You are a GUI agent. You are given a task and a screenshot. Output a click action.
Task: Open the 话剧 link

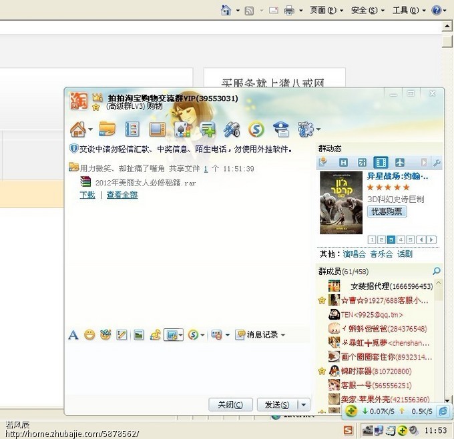coord(405,254)
